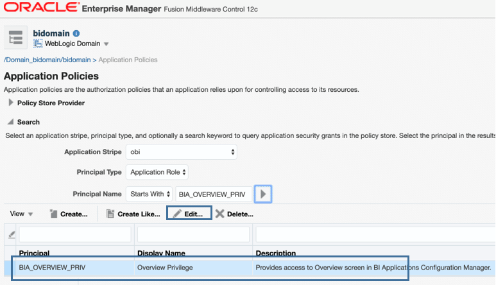This screenshot has width=496, height=285.
Task: Follow the /Domain_bidomain/bidomain breadcrumb link
Action: (x=47, y=60)
